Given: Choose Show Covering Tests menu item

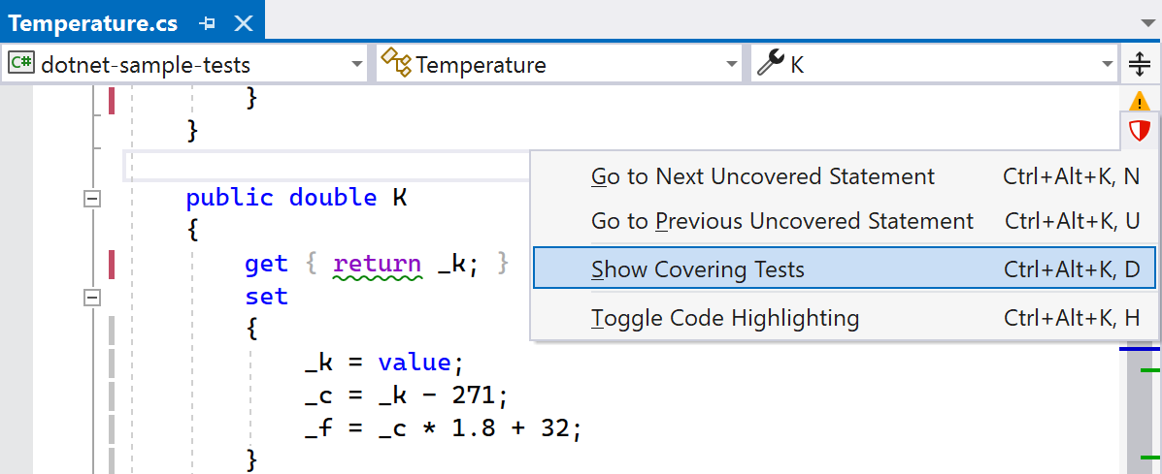Looking at the screenshot, I should pos(697,269).
